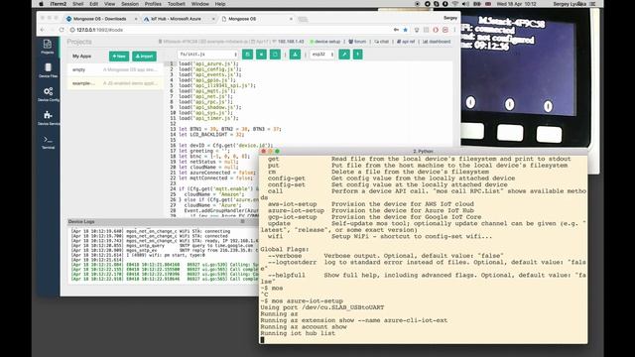
Task: Click the address bar showing 127.0.0.1
Action: point(231,30)
